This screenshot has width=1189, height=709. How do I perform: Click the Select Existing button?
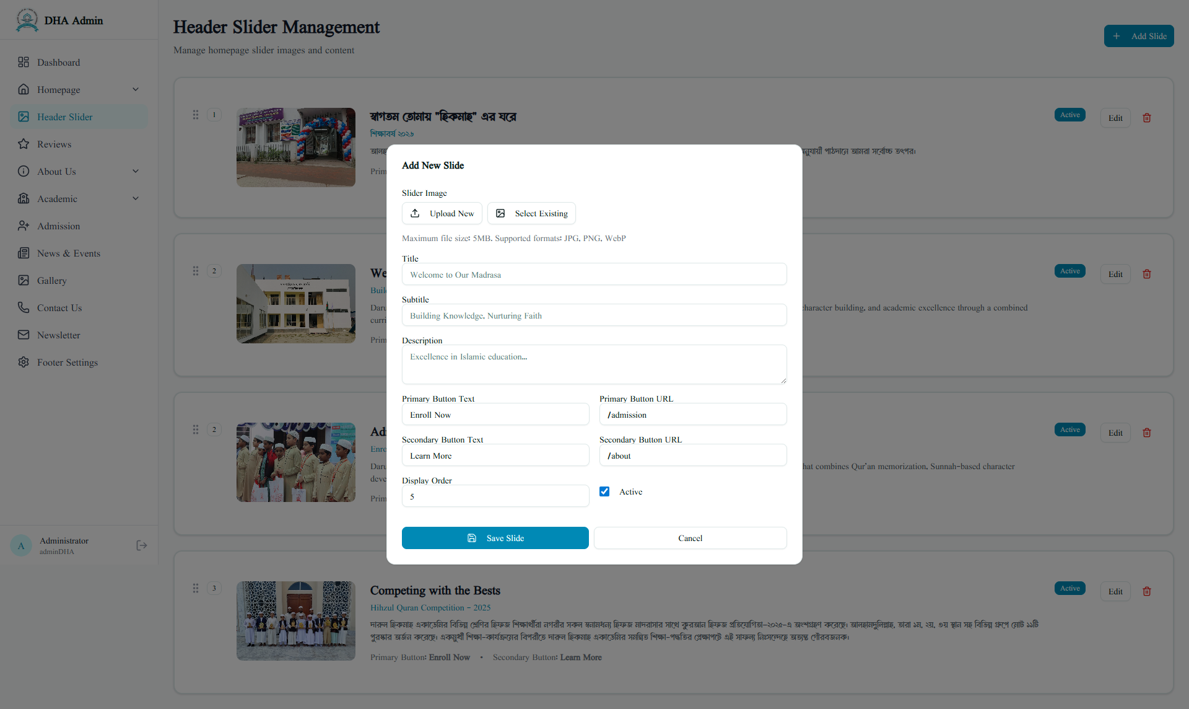pos(531,213)
